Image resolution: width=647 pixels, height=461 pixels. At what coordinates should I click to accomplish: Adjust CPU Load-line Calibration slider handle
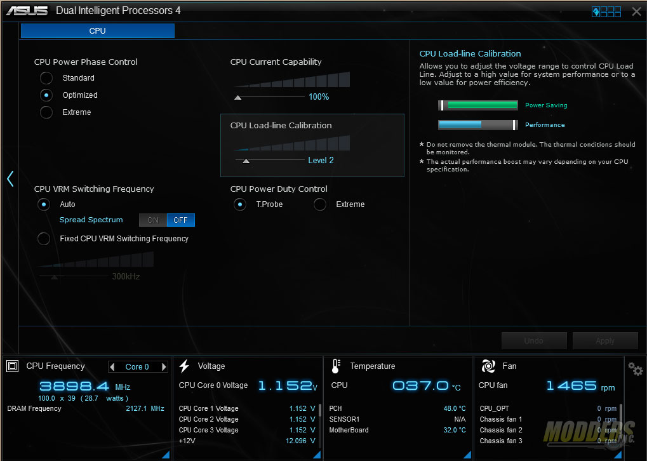point(246,161)
